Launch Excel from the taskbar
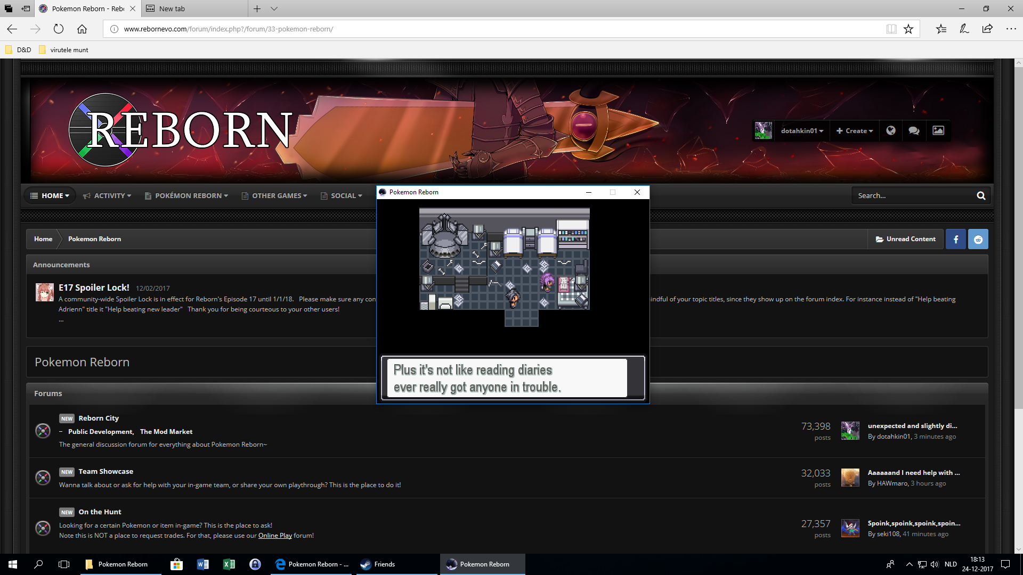The width and height of the screenshot is (1023, 575). coord(229,564)
